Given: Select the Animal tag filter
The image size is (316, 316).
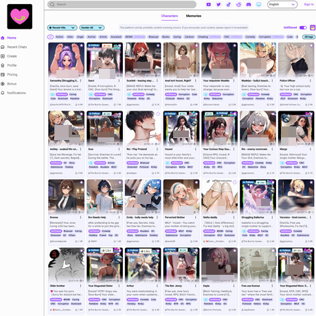Looking at the screenshot, I should point(91,37).
